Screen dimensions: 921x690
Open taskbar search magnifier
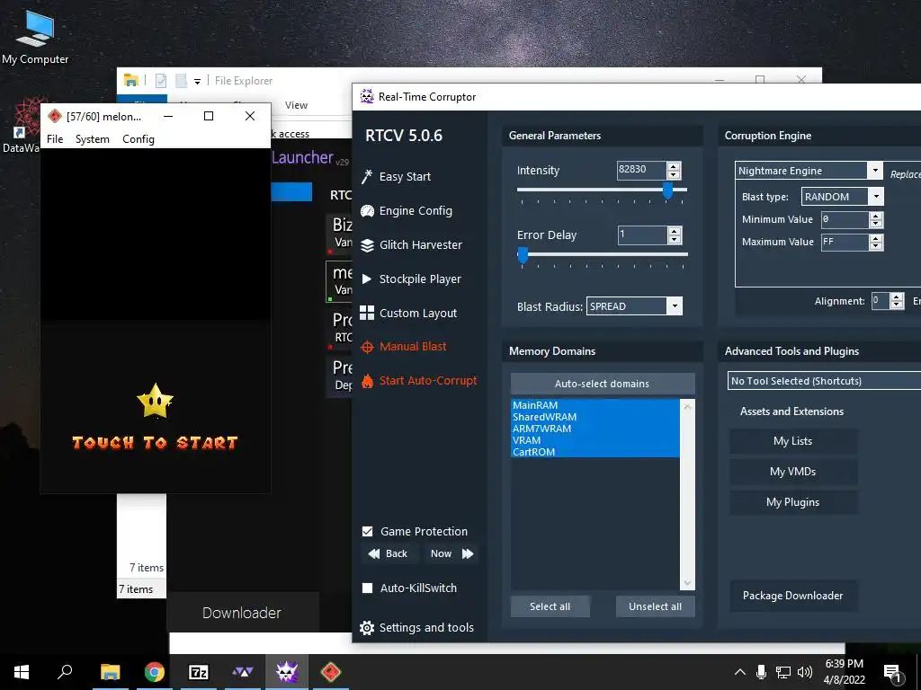coord(65,671)
